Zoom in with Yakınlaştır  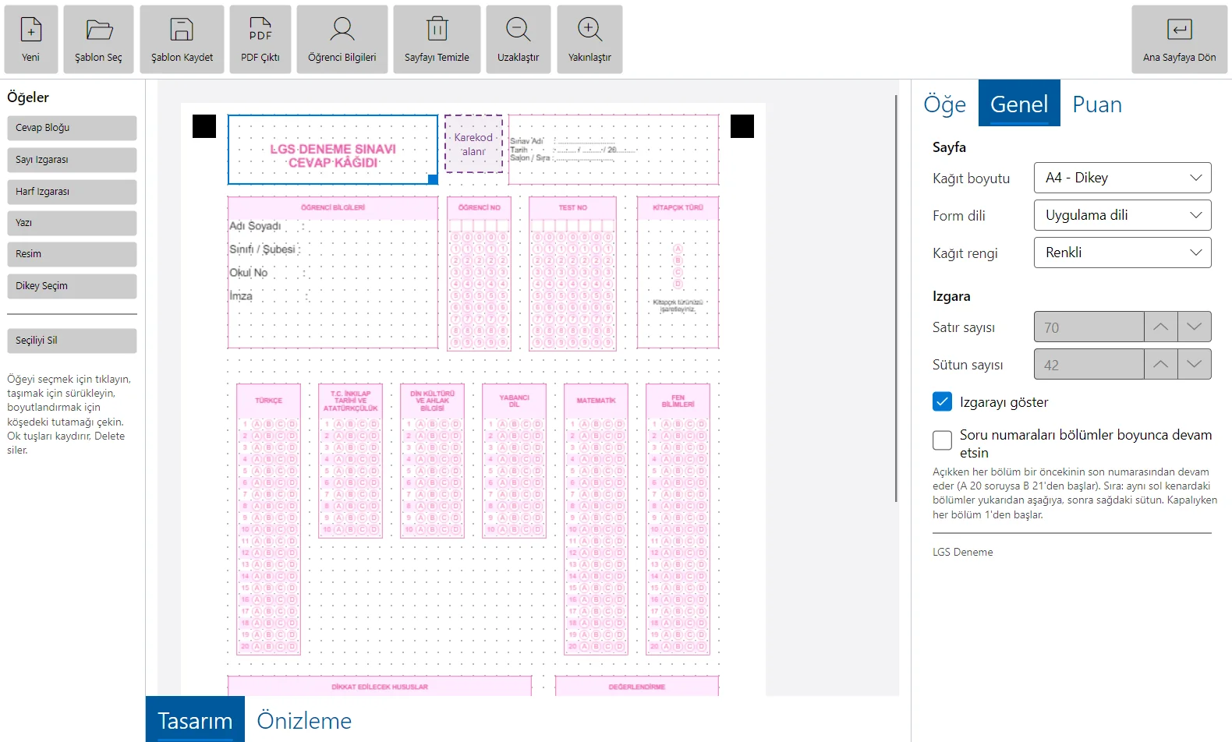589,40
